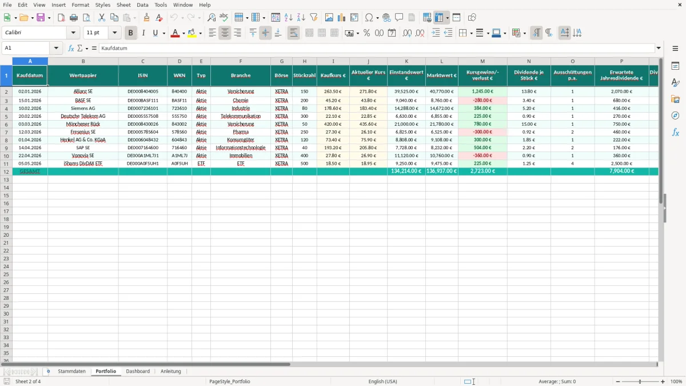Screen dimensions: 686x386
Task: Clone formatting paintbrush
Action: click(146, 18)
